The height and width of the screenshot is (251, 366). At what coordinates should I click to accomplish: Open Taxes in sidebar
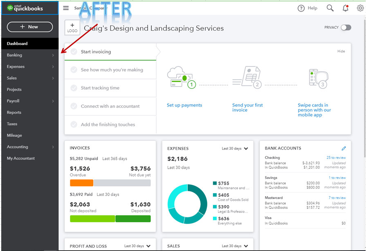30,124
